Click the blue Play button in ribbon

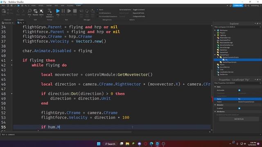[x=58, y=11]
